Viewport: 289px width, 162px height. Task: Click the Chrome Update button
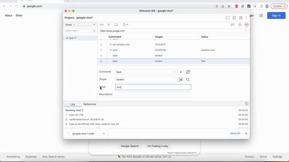coord(279,6)
